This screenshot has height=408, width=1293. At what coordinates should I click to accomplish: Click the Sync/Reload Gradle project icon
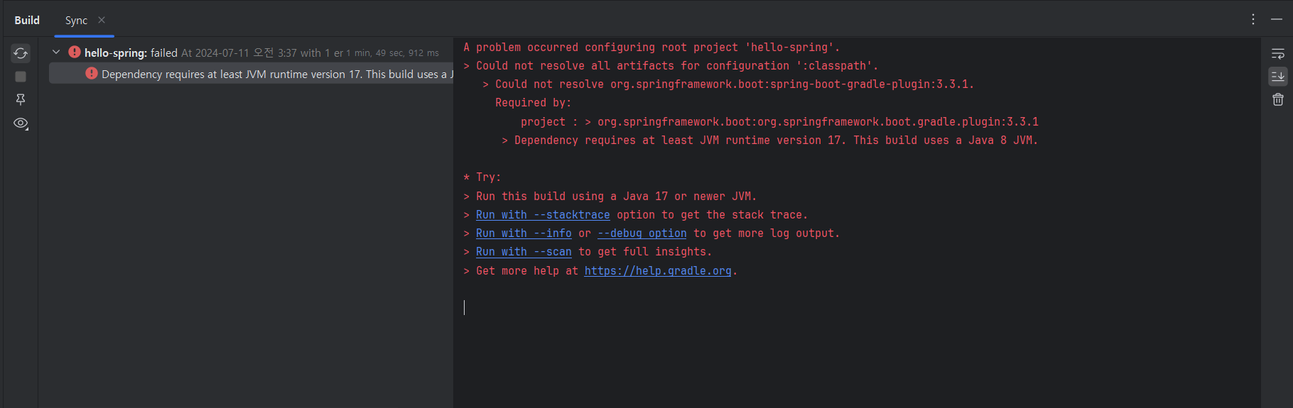click(x=21, y=53)
